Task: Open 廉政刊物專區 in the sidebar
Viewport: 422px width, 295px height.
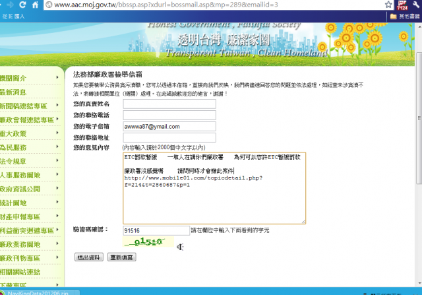Action: tap(20, 258)
